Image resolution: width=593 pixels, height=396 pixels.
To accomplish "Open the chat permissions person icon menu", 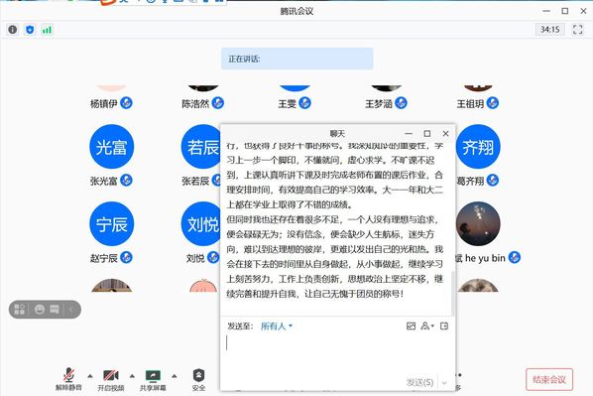I will click(x=427, y=326).
